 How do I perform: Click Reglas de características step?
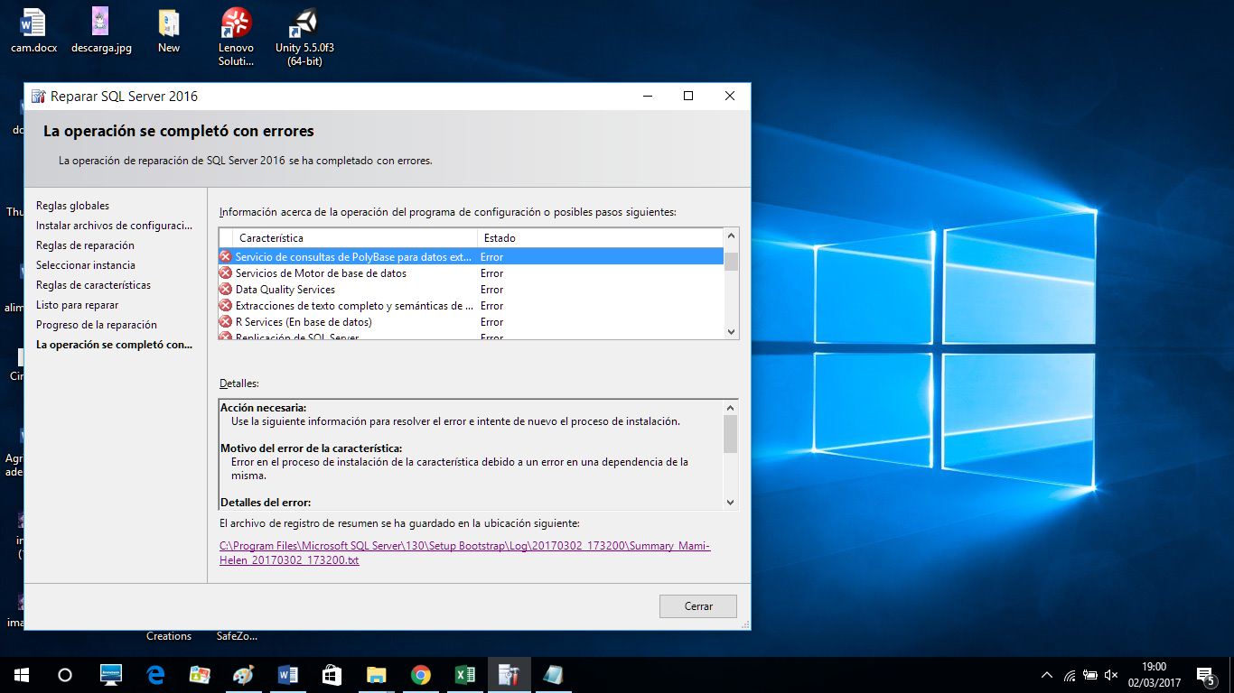94,285
